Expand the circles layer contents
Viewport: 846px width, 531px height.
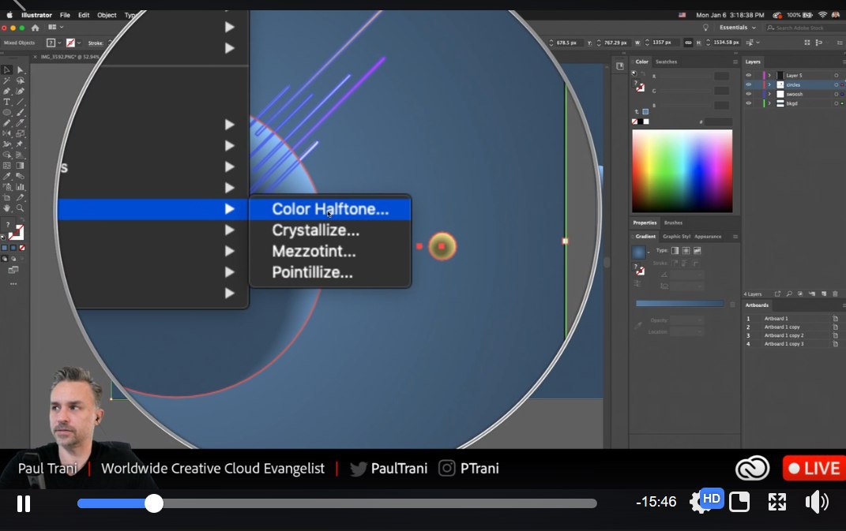(770, 84)
